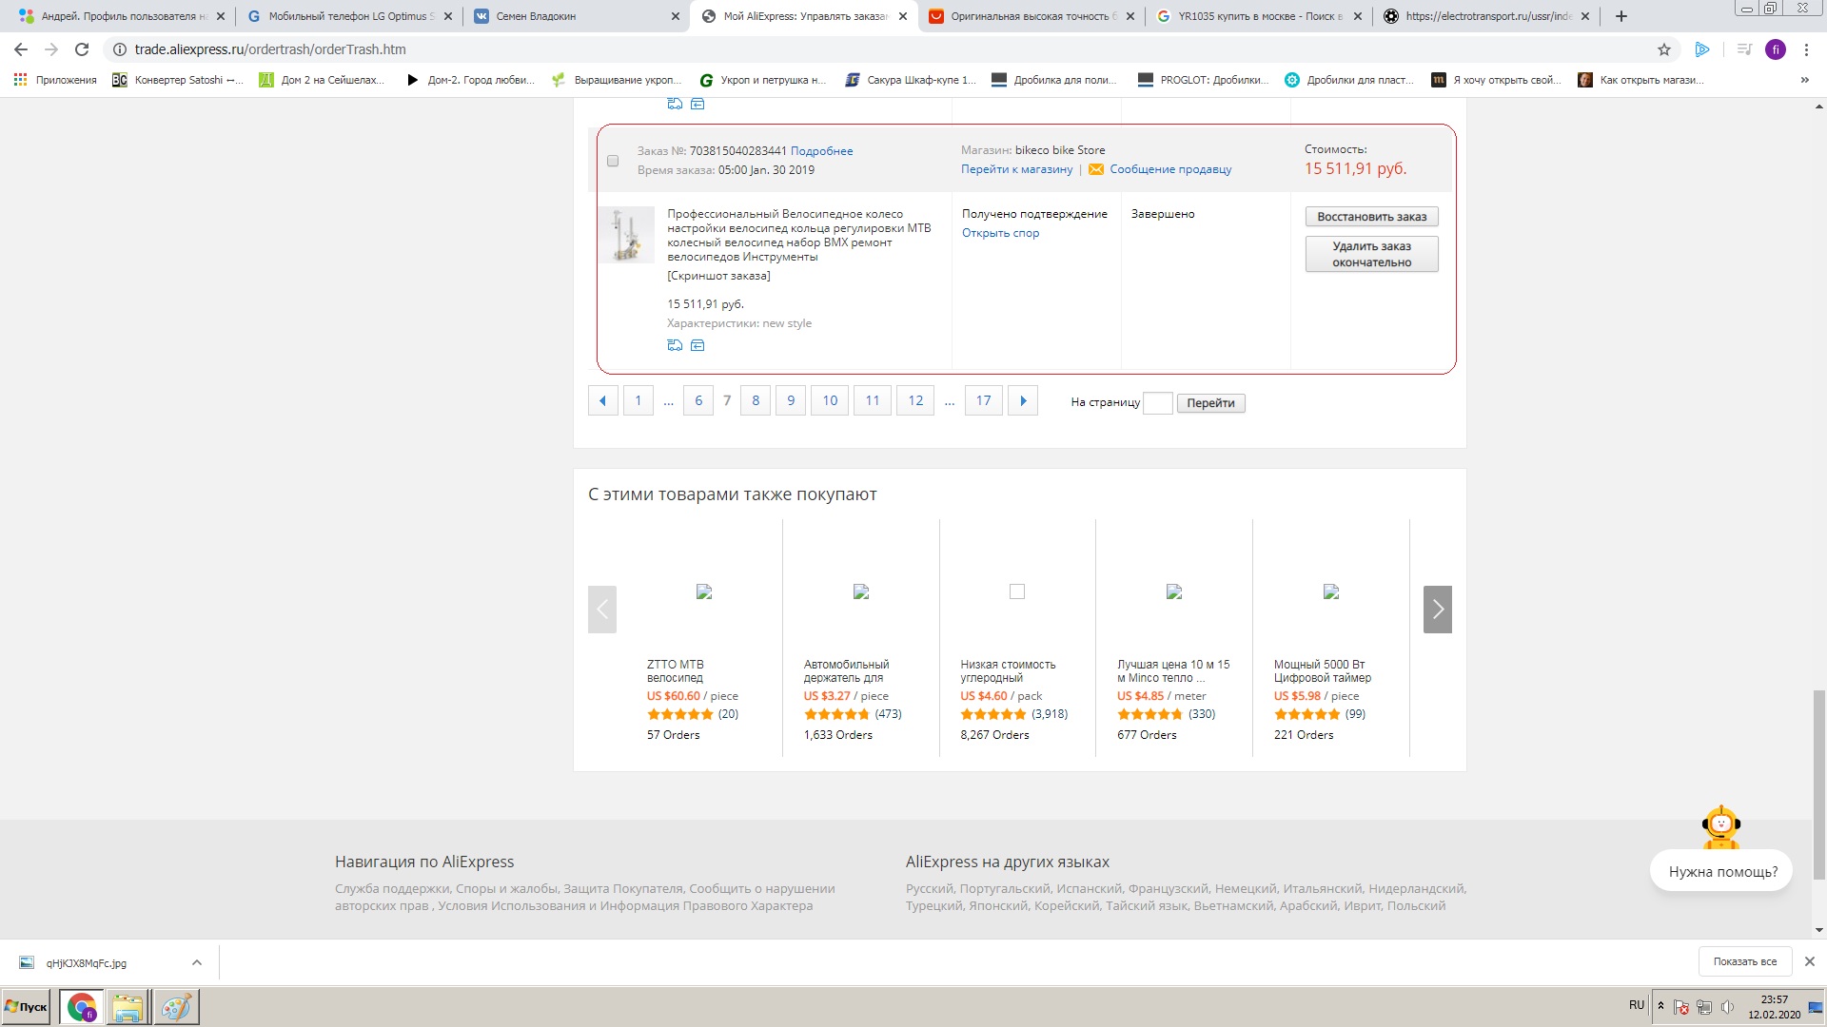Click the previous page arrow in pagination
Viewport: 1827px width, 1027px height.
coord(602,400)
